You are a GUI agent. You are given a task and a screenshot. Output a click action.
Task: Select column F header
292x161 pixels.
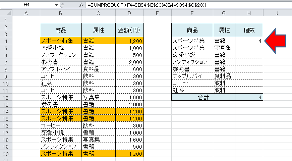click(x=192, y=13)
